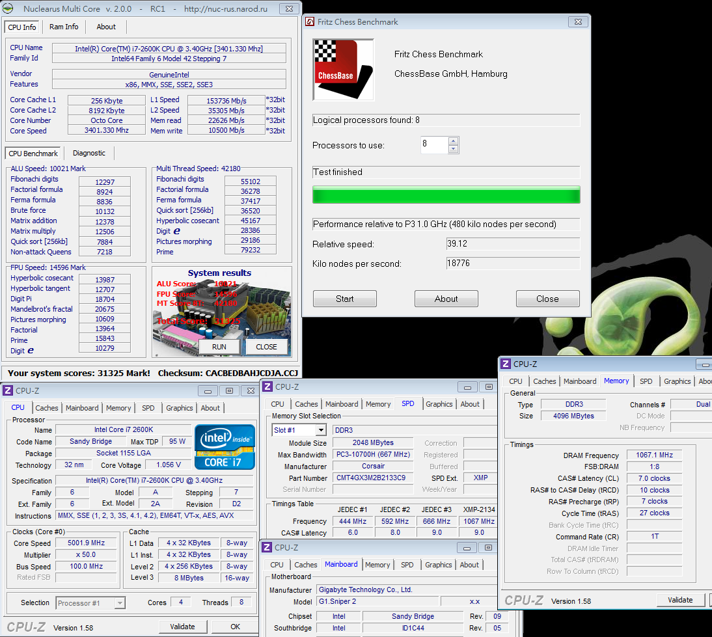This screenshot has height=637, width=712.
Task: Close the Nuclearus Multi Core window
Action: [289, 8]
